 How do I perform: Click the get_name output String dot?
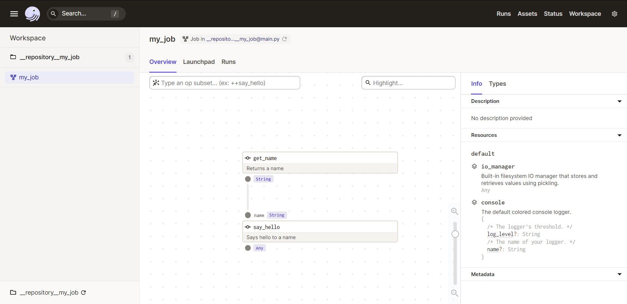248,179
